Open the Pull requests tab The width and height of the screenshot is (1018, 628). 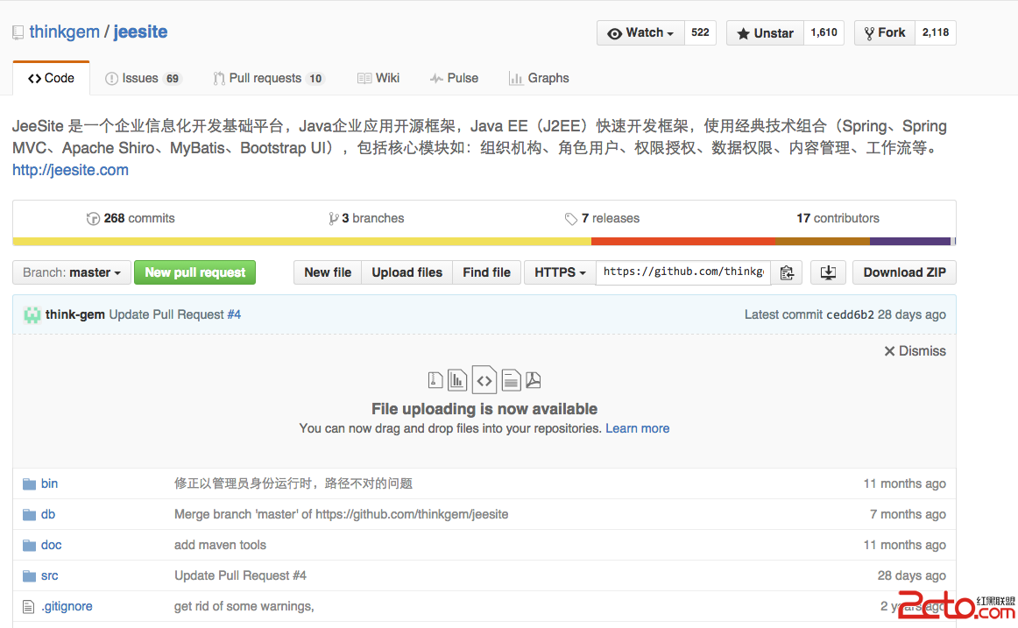[269, 79]
